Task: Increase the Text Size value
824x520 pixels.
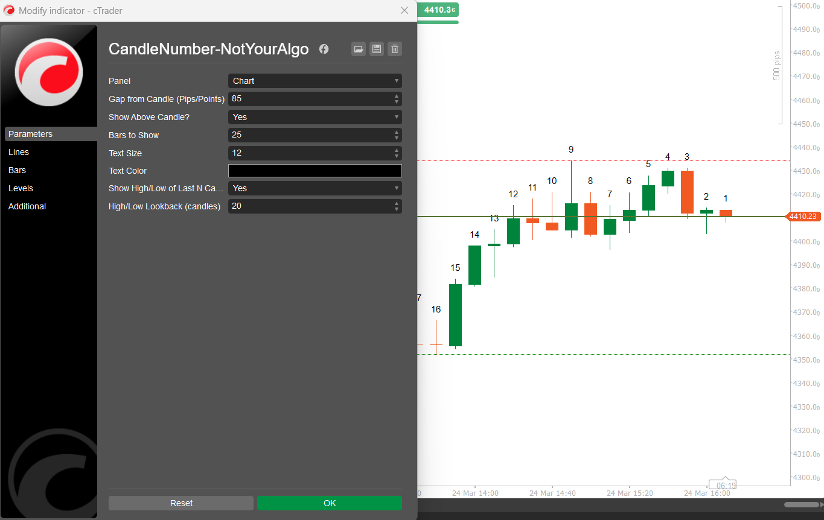Action: click(397, 150)
